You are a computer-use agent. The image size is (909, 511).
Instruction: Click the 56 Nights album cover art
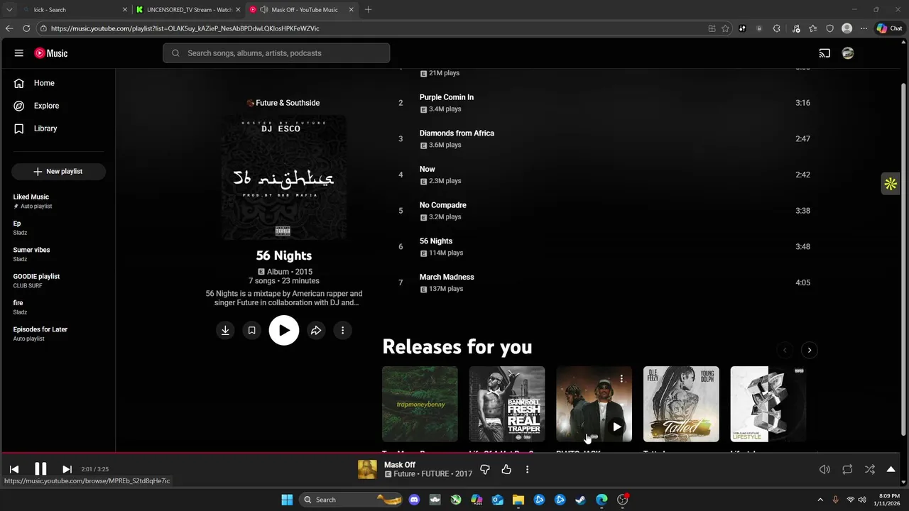coord(284,177)
